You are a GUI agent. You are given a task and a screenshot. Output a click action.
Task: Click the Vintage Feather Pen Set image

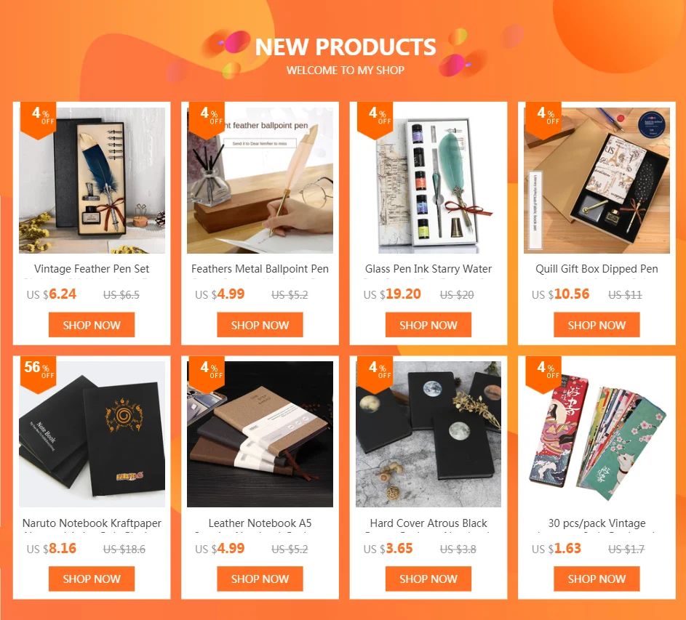point(92,180)
